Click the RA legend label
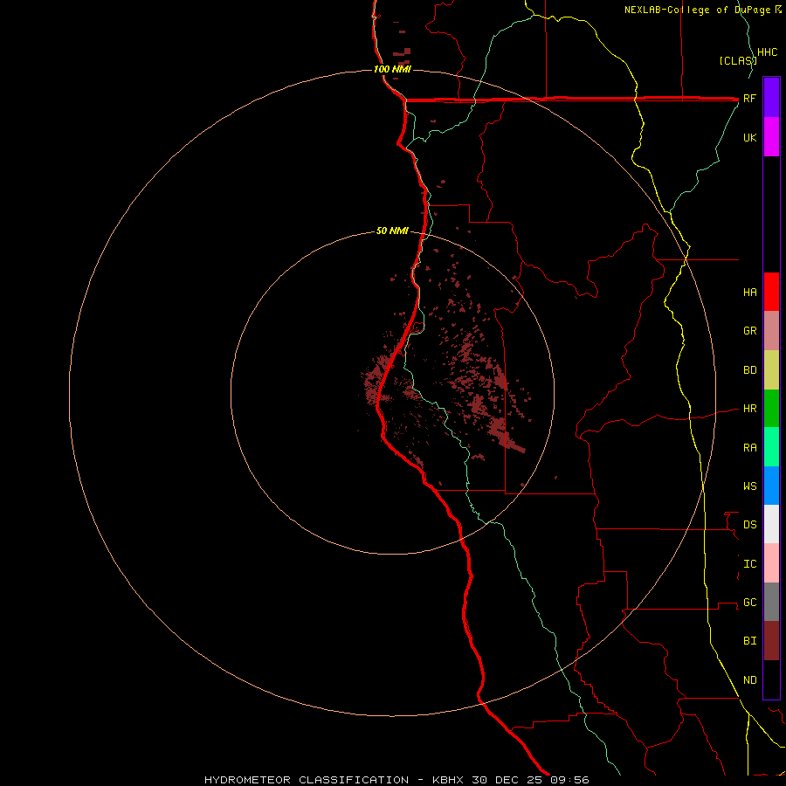Viewport: 786px width, 786px height. click(750, 448)
